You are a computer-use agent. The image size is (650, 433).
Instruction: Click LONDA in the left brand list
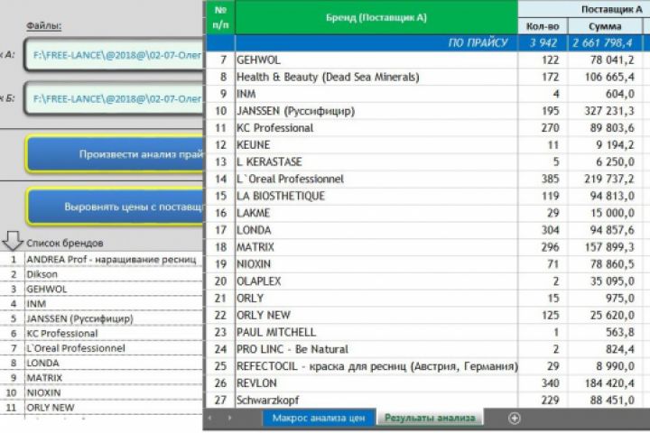[x=114, y=363]
